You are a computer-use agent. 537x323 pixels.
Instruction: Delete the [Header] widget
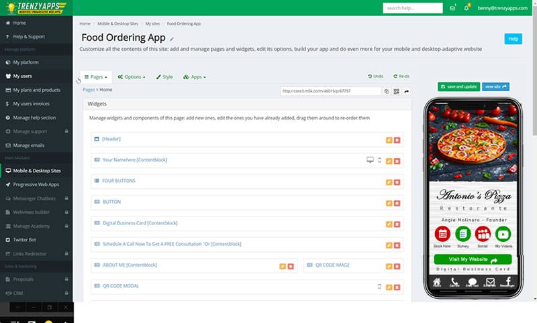click(397, 140)
